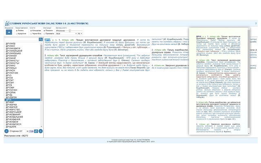261x163 pixels.
Task: Select the highlighted word 'ДРУК' in list
Action: tap(22, 100)
